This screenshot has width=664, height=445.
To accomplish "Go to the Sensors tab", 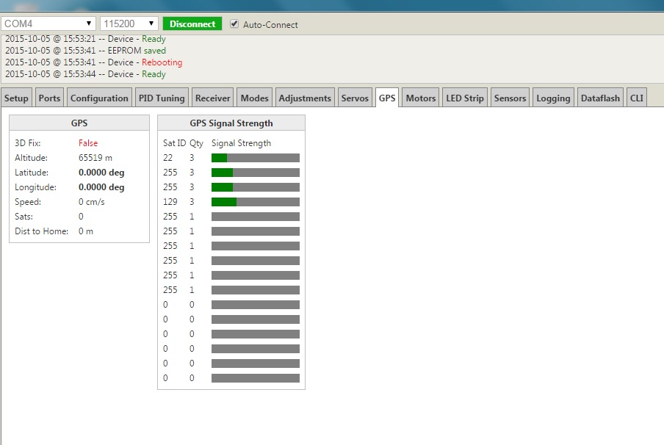I will coord(510,98).
